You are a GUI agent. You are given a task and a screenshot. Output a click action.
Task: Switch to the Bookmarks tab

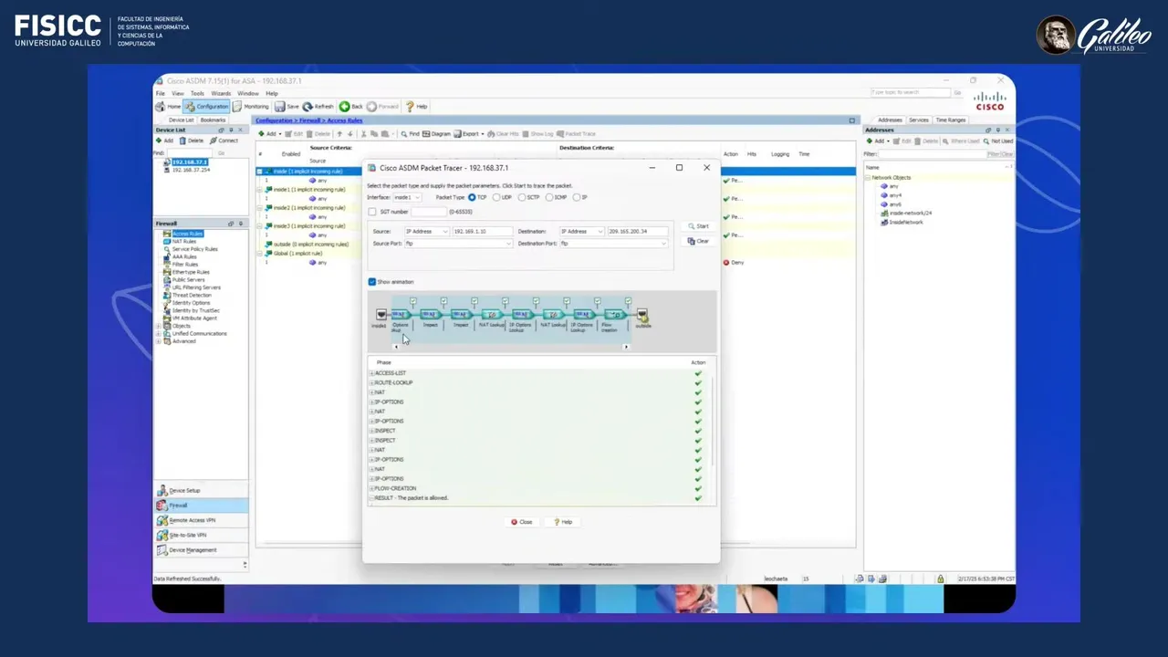(x=213, y=120)
